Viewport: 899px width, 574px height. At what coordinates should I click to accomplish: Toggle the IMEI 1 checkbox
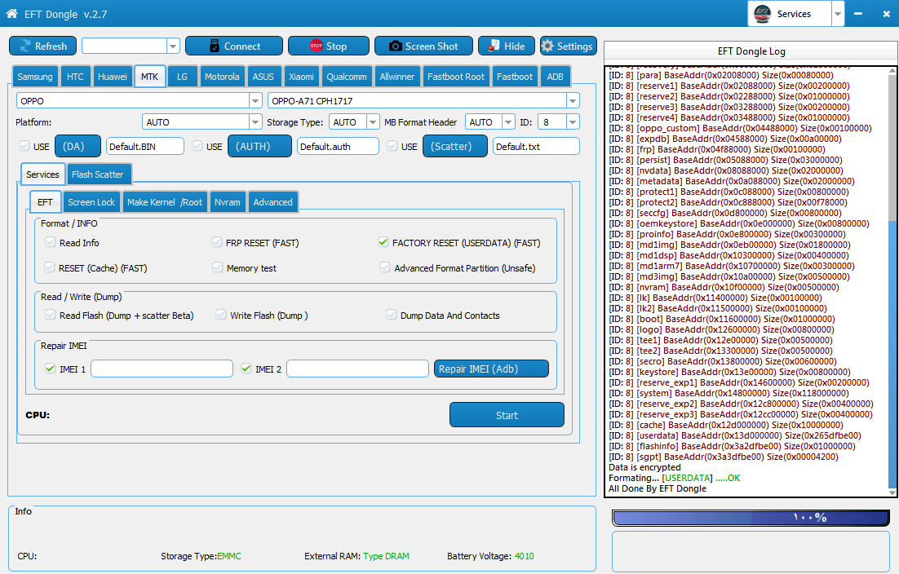click(51, 369)
